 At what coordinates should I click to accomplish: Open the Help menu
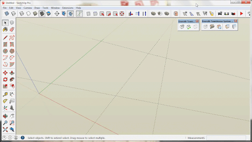coord(78,8)
